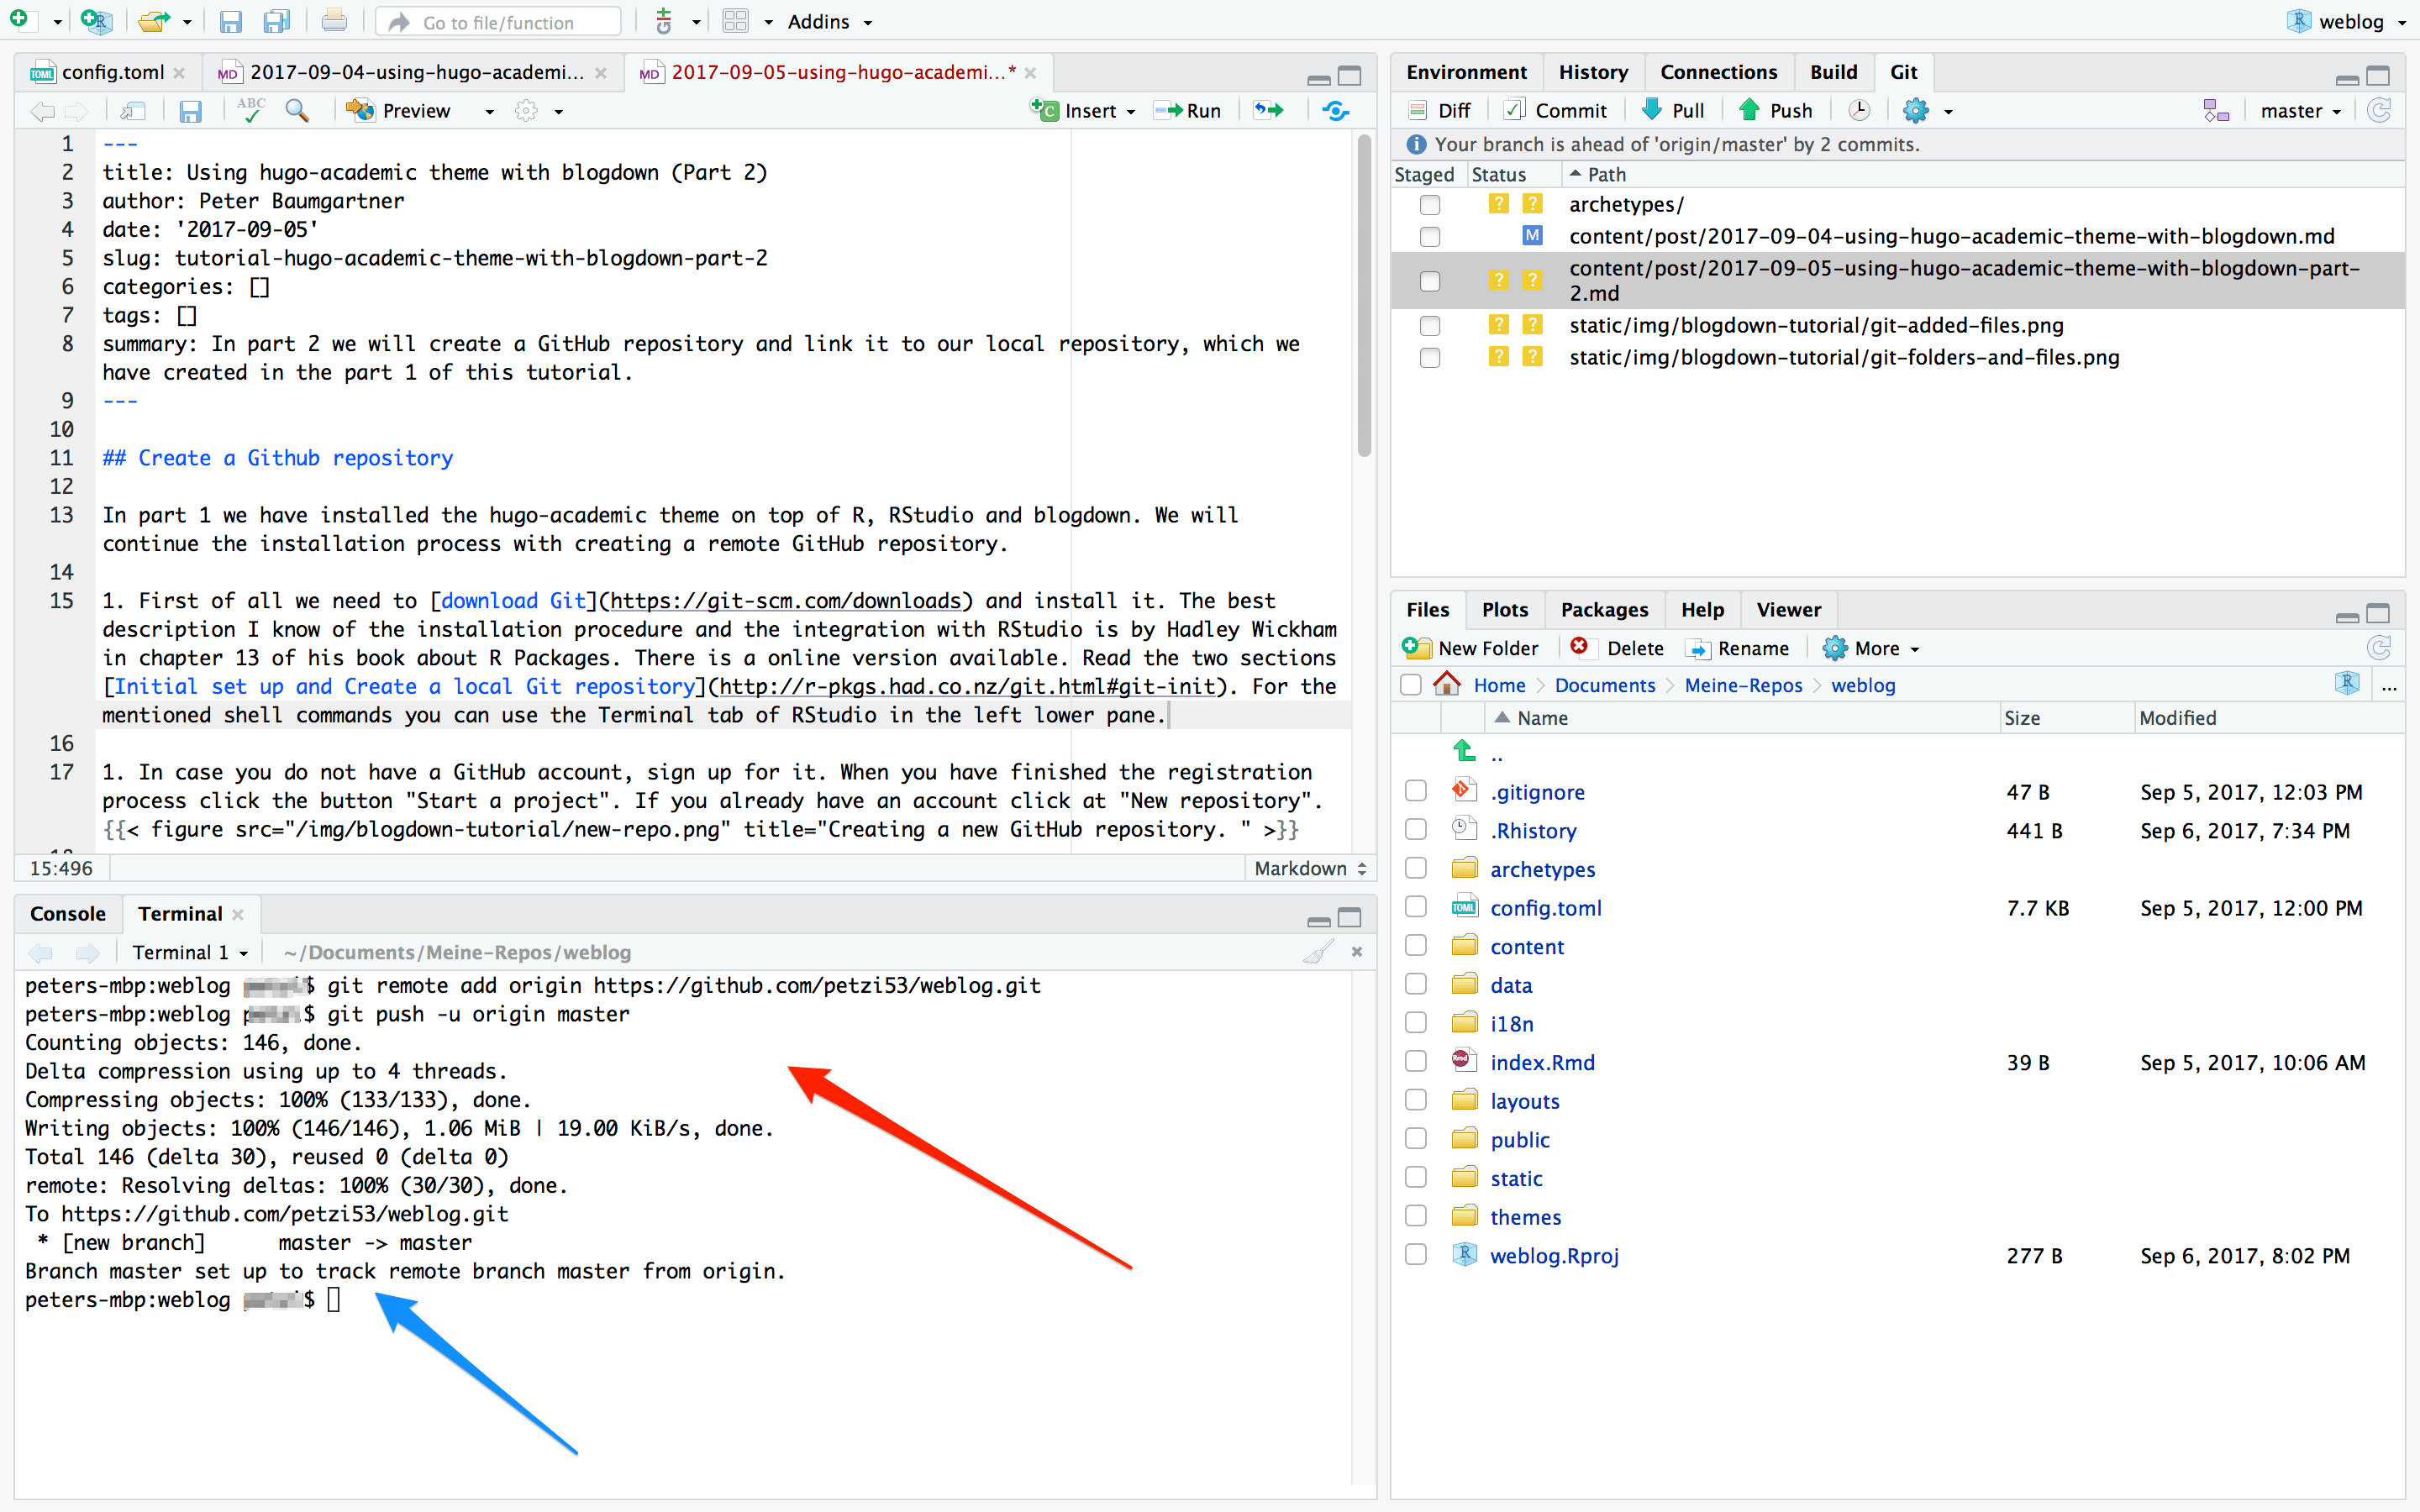Open the themes folder link
The height and width of the screenshot is (1512, 2420).
[1524, 1216]
